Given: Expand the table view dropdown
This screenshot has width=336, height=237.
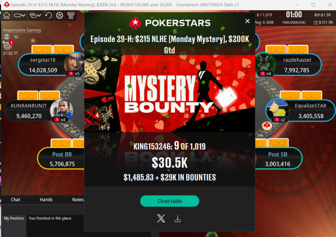Looking at the screenshot, I should [x=20, y=15].
